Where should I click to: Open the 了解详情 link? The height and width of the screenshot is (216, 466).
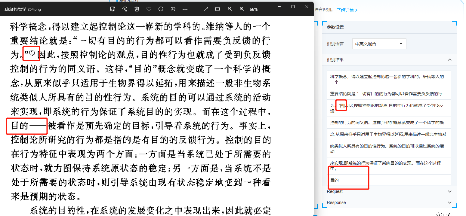pos(347,10)
